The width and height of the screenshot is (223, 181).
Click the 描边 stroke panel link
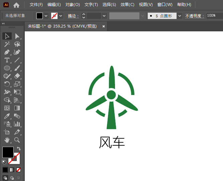73,16
